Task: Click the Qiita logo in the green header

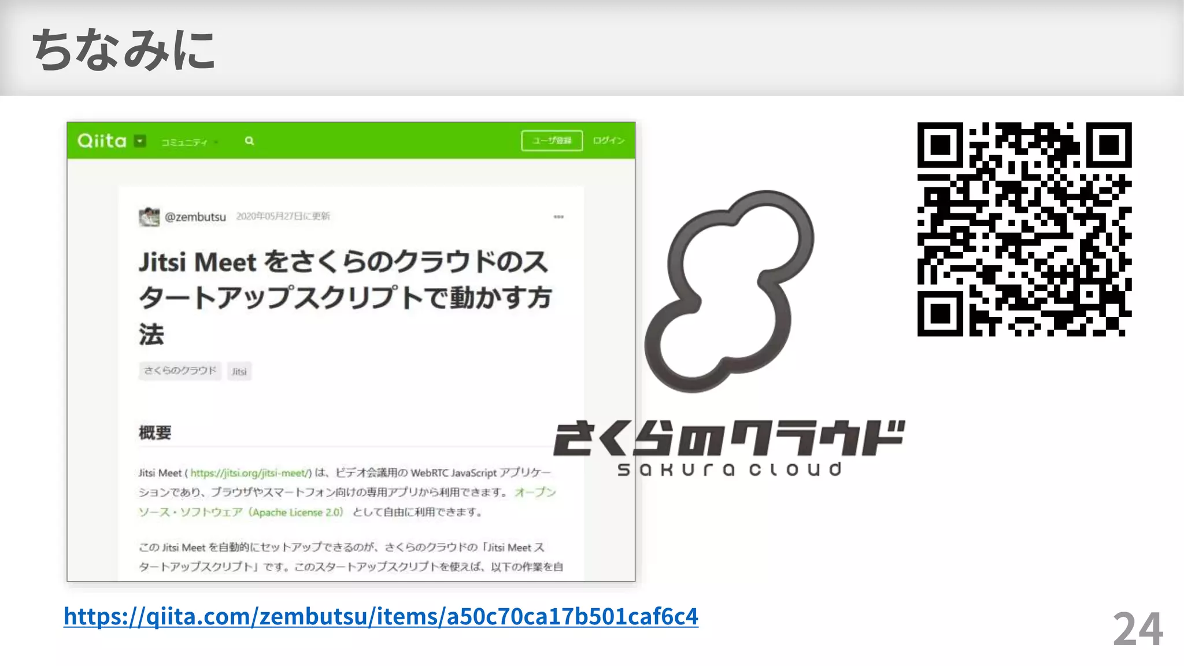Action: (102, 140)
